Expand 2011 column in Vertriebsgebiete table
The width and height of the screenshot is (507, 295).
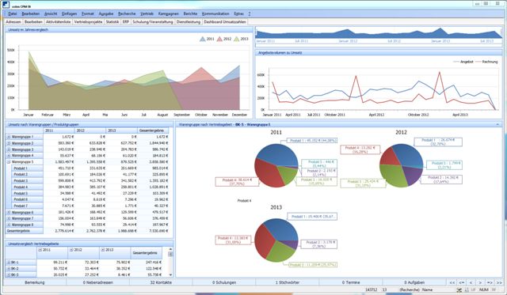coord(40,250)
